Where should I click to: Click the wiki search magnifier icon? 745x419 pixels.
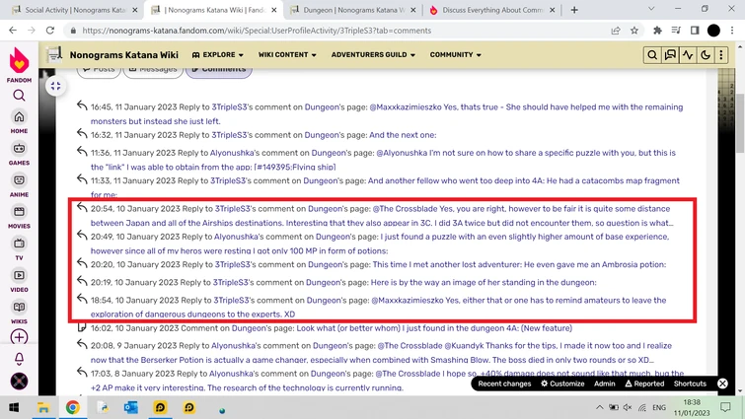[652, 55]
